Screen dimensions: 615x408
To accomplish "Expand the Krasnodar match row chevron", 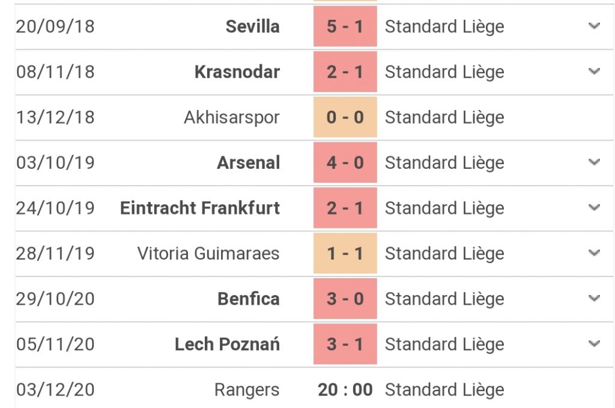I will [x=594, y=72].
